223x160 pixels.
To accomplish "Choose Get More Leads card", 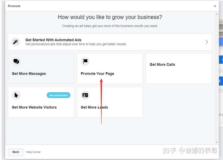I will [x=110, y=102].
